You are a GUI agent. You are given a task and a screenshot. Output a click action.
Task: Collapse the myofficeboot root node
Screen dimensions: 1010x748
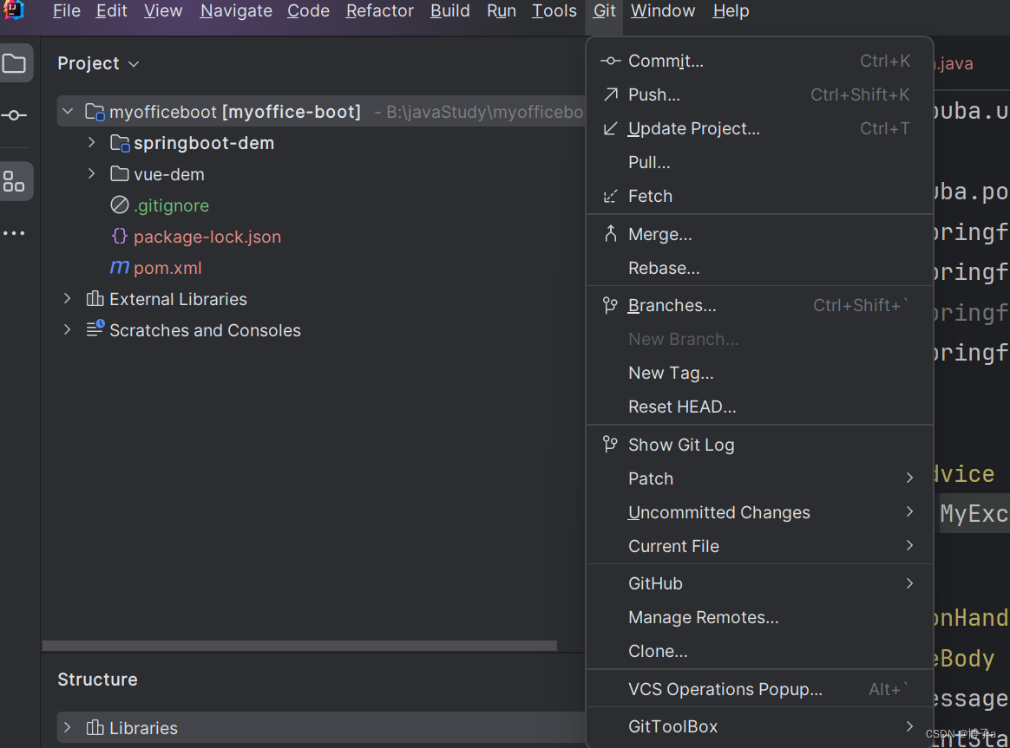(x=68, y=111)
